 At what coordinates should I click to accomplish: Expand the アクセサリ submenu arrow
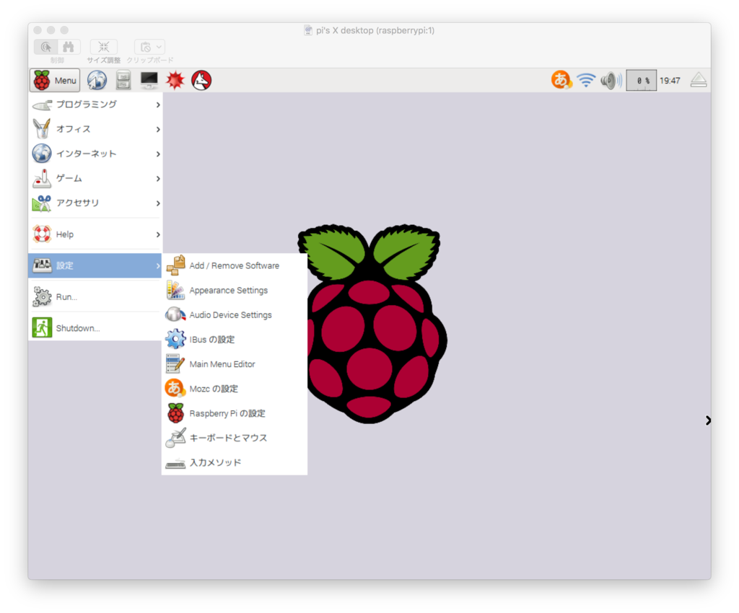(x=158, y=203)
